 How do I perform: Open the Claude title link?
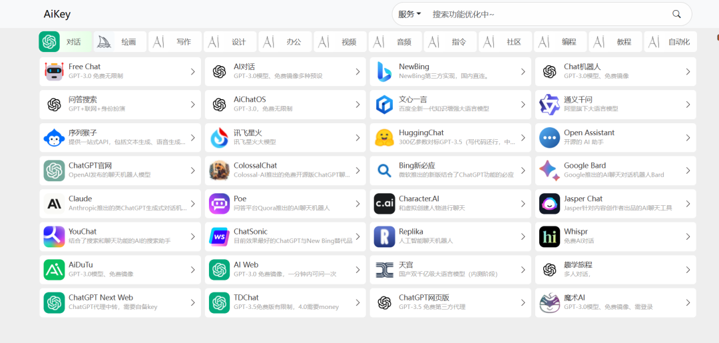point(81,198)
